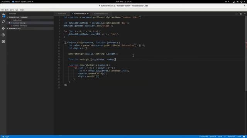Open the Edit menu
Image resolution: width=247 pixels, height=138 pixels.
(x=7, y=10)
